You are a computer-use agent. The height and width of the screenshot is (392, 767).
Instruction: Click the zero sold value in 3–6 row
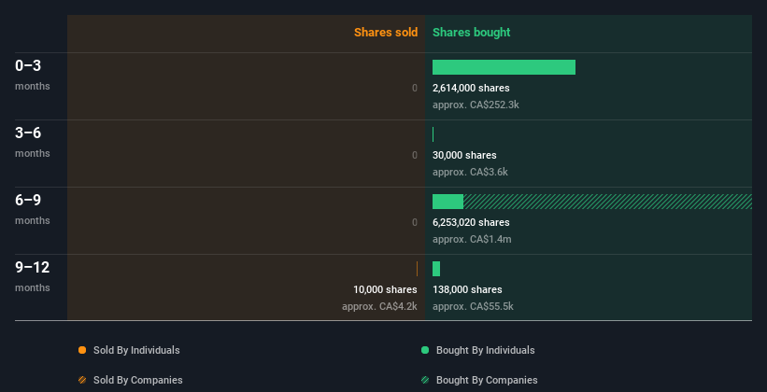pos(415,155)
